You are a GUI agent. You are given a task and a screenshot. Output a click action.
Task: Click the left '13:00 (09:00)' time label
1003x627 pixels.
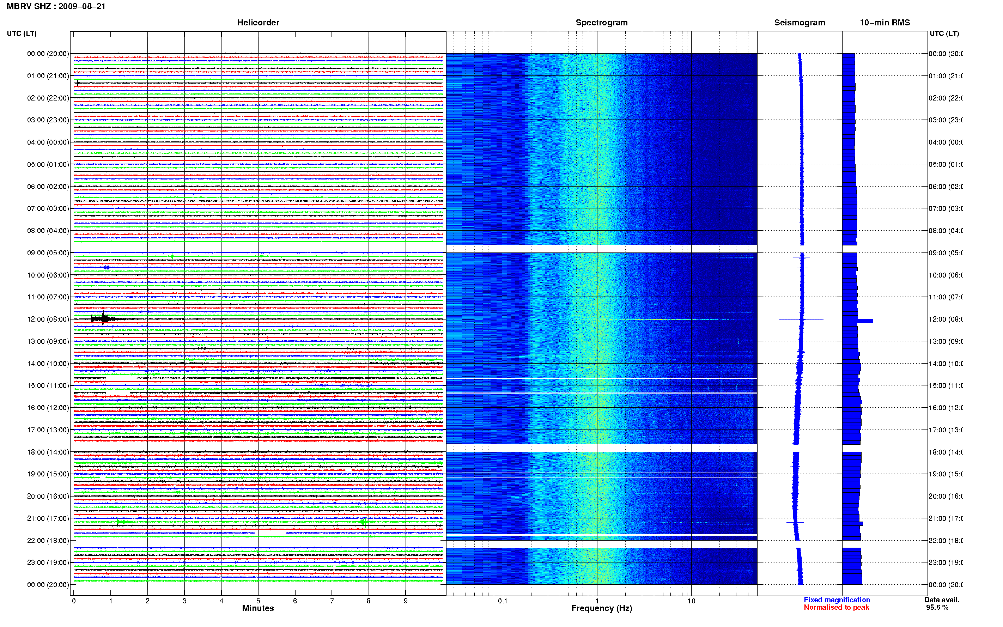tap(48, 341)
